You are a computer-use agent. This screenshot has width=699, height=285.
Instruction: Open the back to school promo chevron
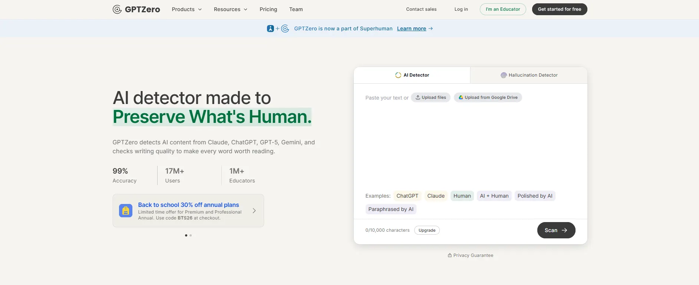point(254,211)
